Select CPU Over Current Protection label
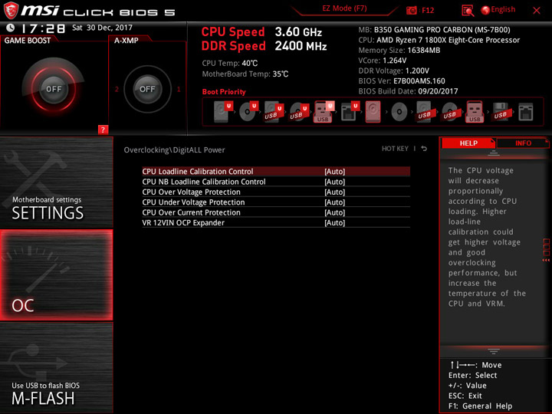Viewport: 552px width, 414px height. coord(191,212)
